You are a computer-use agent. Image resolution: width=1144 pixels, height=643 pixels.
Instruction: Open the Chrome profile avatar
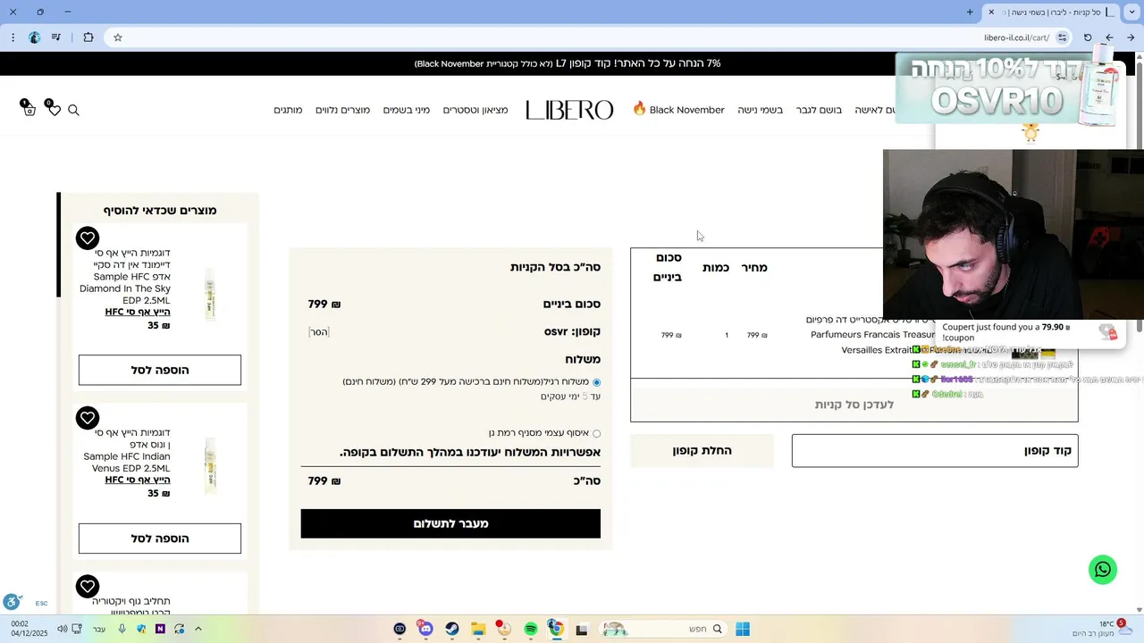tap(34, 38)
